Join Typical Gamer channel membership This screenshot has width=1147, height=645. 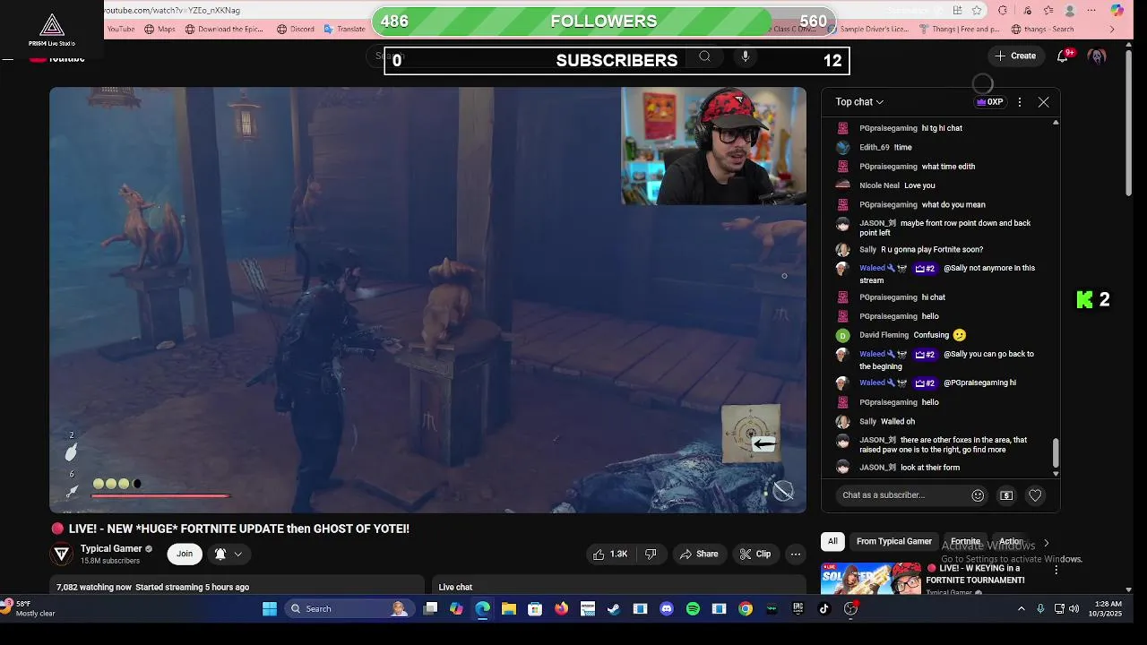pyautogui.click(x=185, y=554)
